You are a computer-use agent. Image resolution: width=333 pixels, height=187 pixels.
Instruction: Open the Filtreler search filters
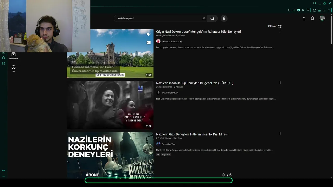coord(275,26)
